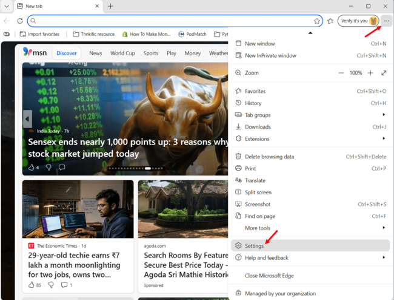The height and width of the screenshot is (300, 394).
Task: Click the msn logo
Action: (x=35, y=52)
